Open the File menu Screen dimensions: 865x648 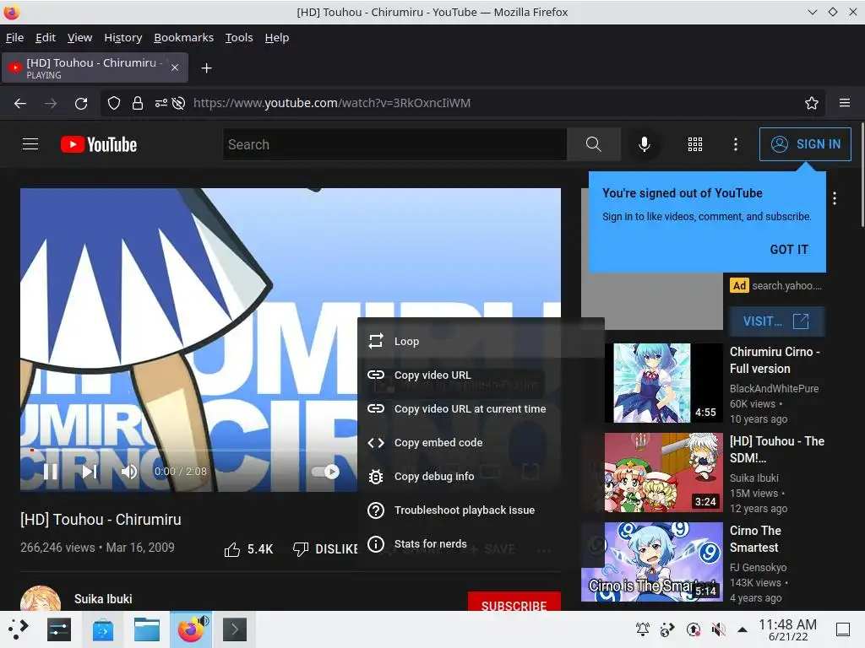(15, 37)
